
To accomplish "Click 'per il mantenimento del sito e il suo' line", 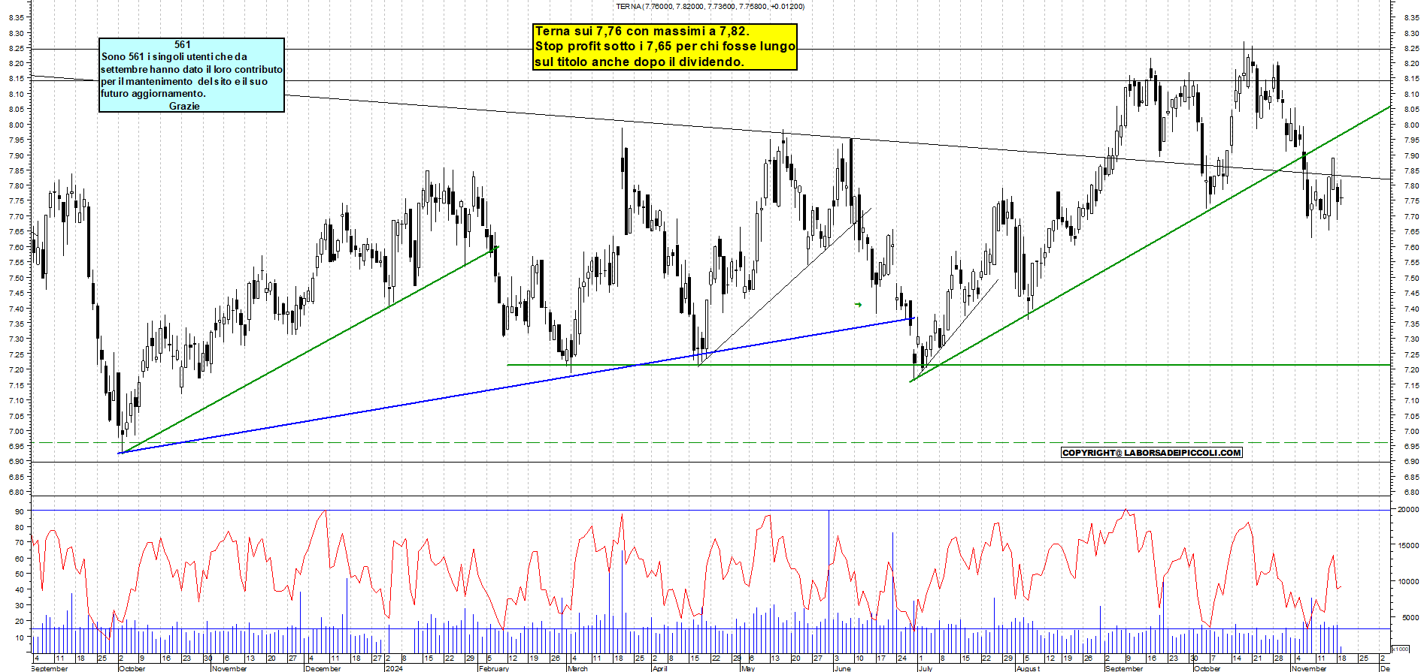I will point(184,81).
